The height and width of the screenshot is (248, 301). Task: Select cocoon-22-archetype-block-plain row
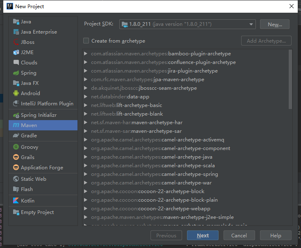[x=185, y=200]
